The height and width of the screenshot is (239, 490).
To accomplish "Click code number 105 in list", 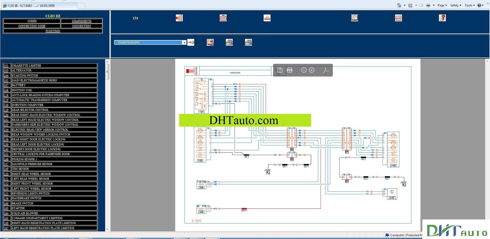I will (6, 80).
